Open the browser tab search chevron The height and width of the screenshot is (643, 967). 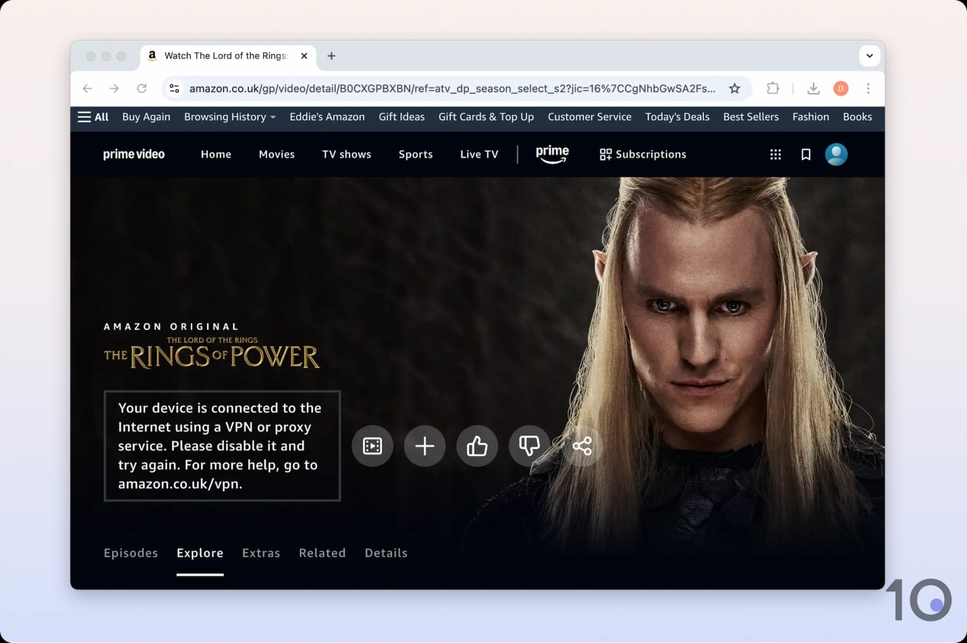click(869, 56)
